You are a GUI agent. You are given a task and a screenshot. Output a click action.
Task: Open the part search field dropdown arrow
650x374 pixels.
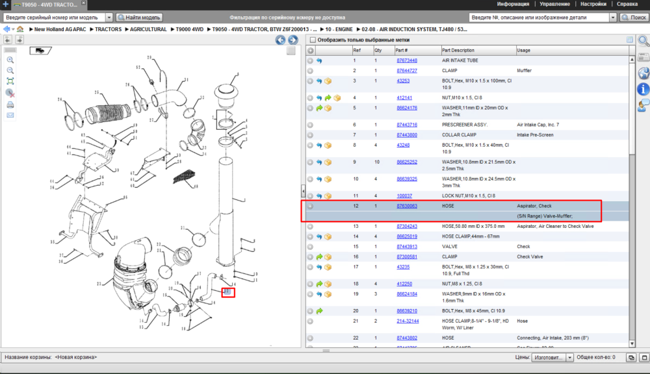pyautogui.click(x=613, y=18)
